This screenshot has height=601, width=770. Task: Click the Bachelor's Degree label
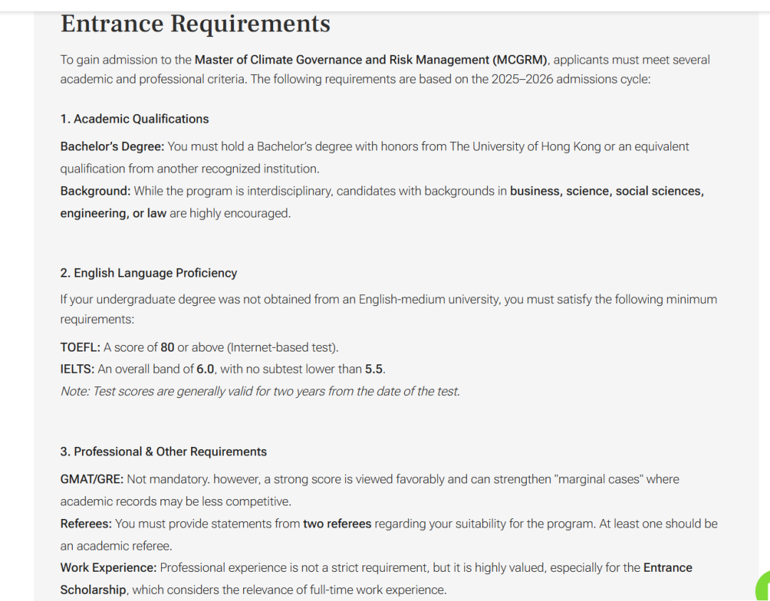[112, 147]
